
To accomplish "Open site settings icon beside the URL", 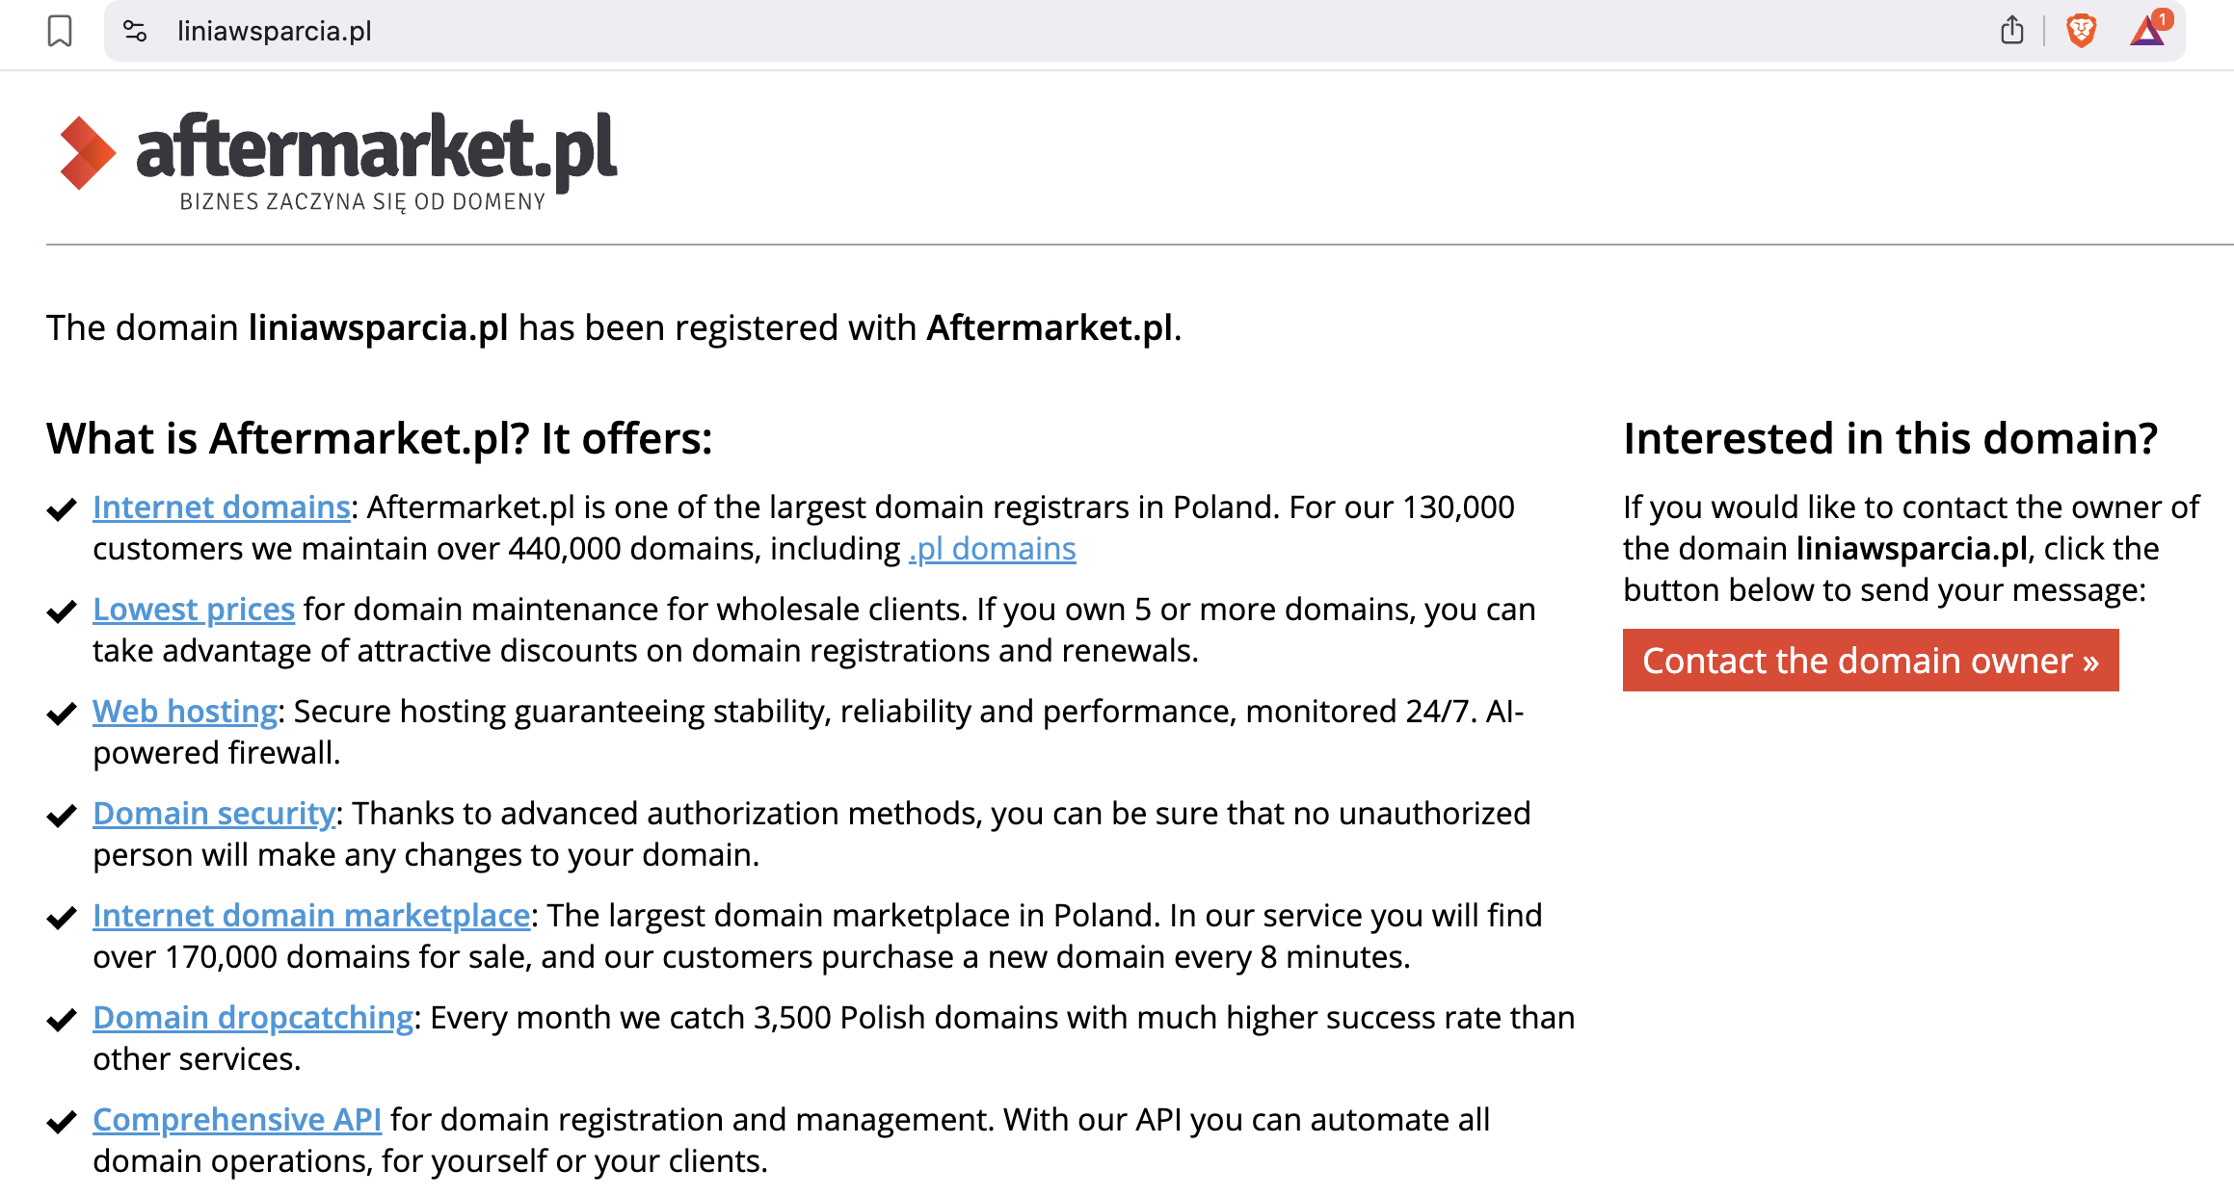I will [135, 31].
